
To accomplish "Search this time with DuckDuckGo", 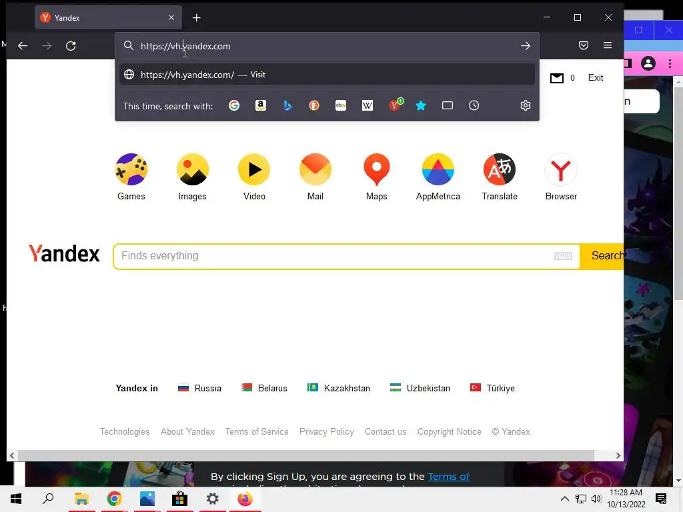I will 314,105.
